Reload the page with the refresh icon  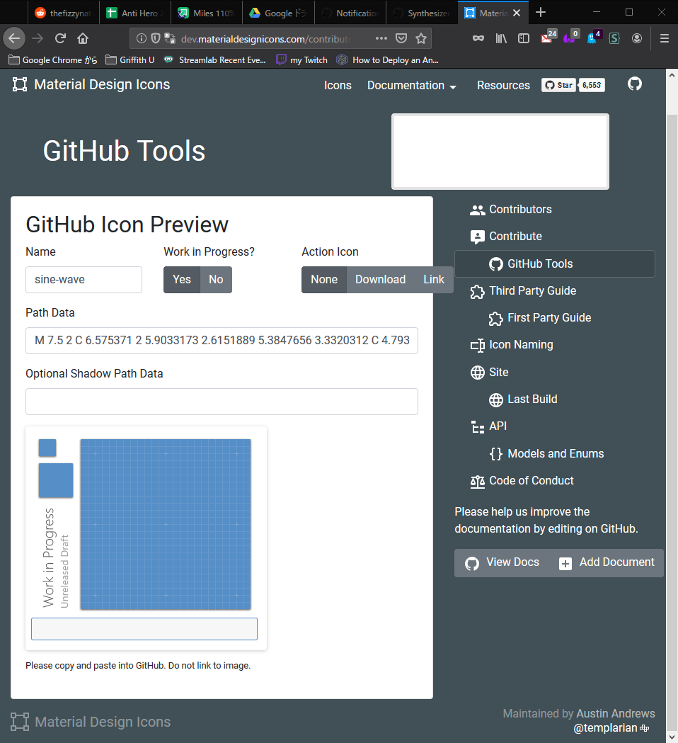[x=60, y=38]
